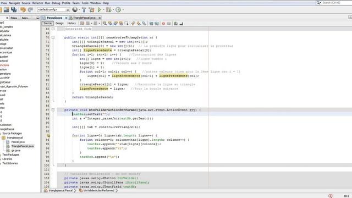
Task: Click hint lightbulb at line 93
Action: [48, 135]
